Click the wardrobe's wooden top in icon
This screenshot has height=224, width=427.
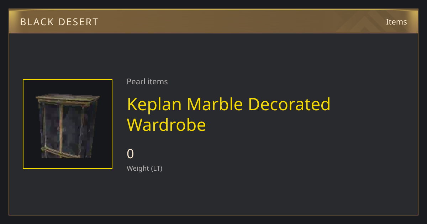(x=68, y=98)
